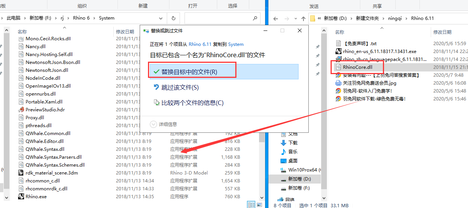Expand the 新建文件夹 breadcrumb arrow in right window
468x208 pixels.
(x=383, y=18)
